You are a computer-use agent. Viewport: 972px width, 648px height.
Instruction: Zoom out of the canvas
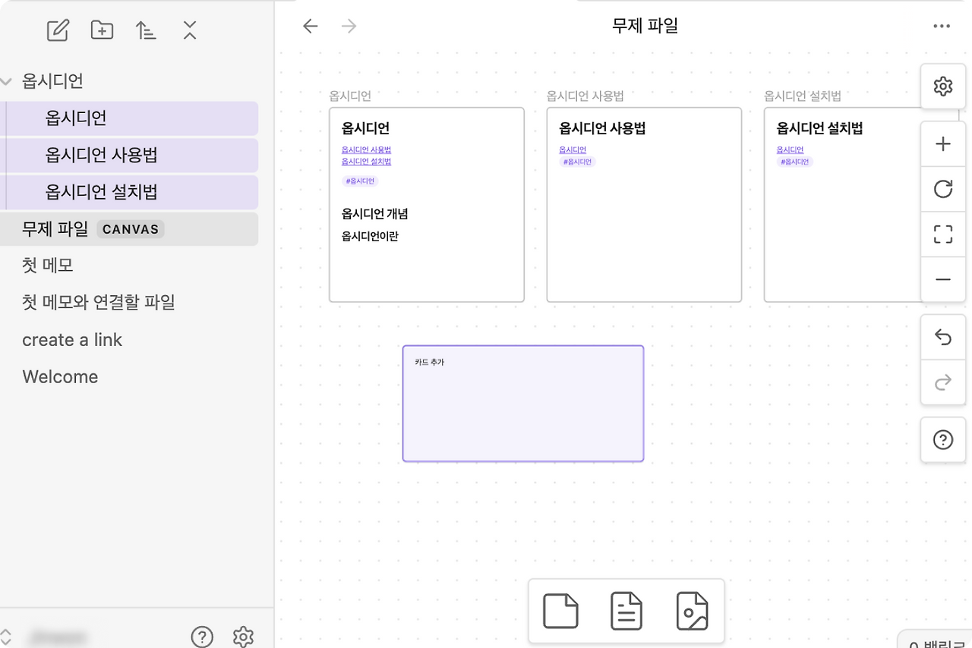943,279
